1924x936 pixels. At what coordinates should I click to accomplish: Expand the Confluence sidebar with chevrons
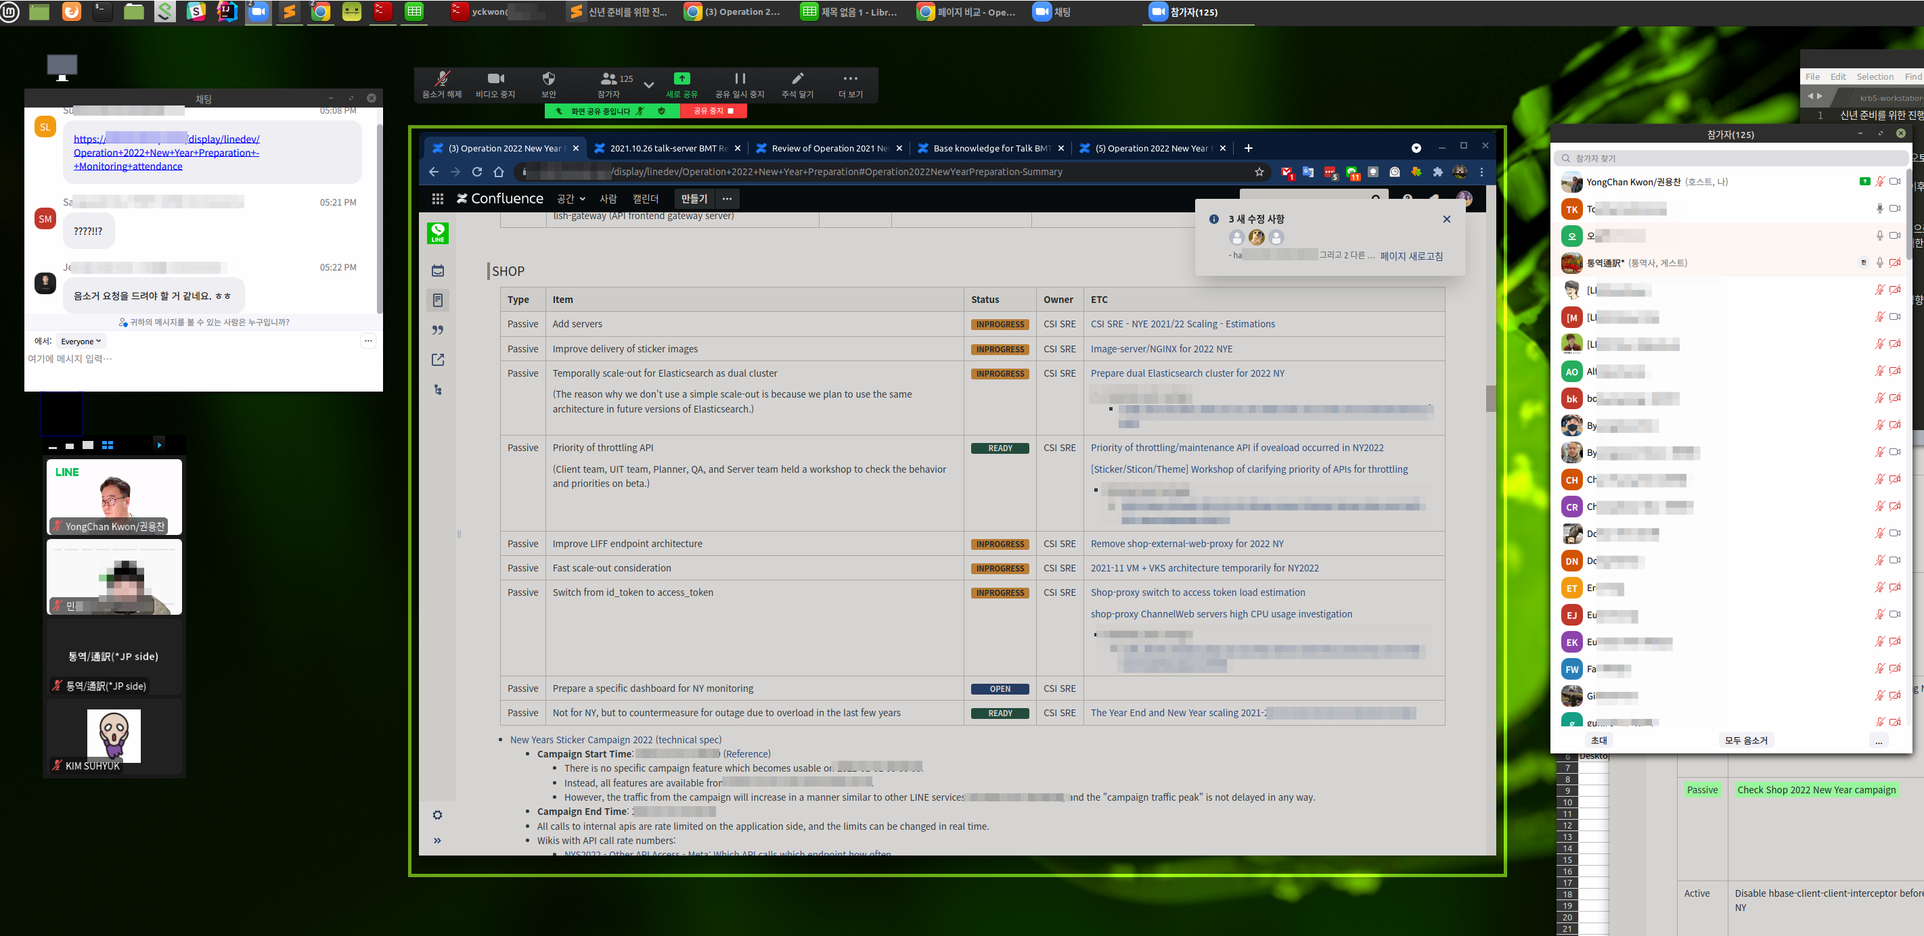pyautogui.click(x=438, y=841)
